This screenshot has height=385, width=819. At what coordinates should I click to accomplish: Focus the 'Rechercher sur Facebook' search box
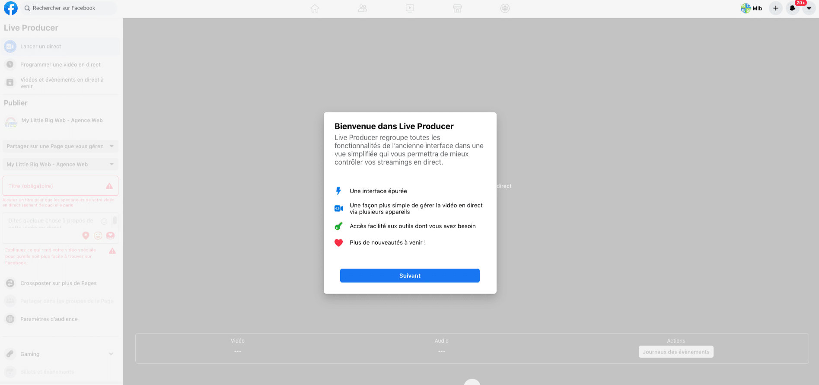(x=69, y=8)
